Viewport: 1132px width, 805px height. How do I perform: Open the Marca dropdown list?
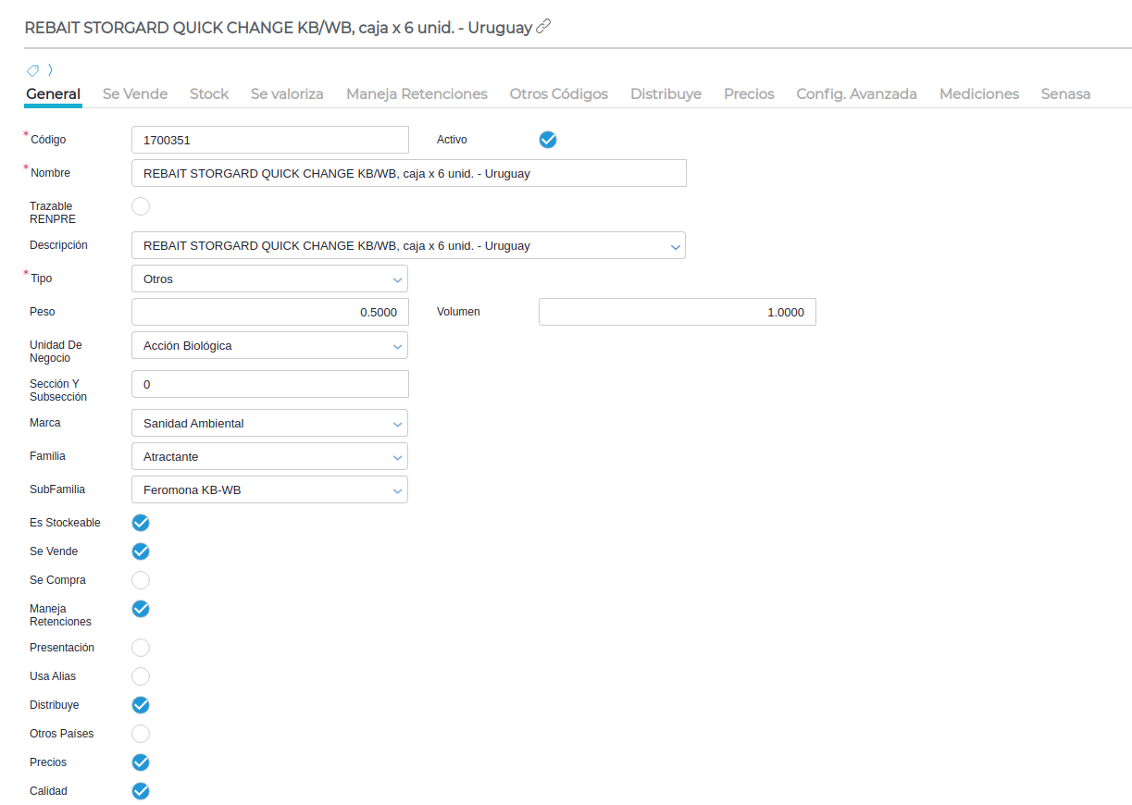269,423
